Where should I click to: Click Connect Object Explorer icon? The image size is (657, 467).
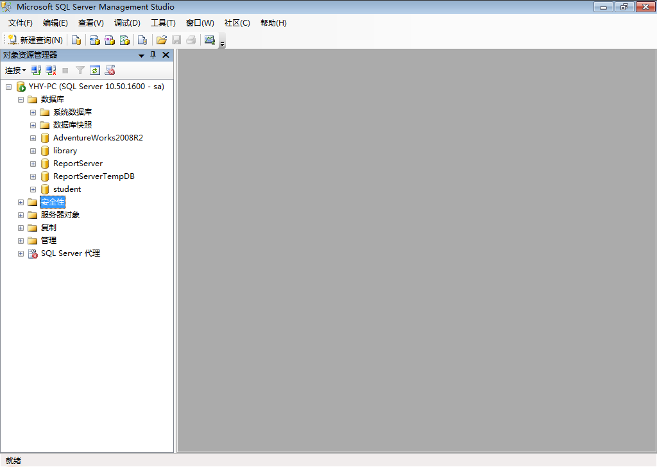36,71
